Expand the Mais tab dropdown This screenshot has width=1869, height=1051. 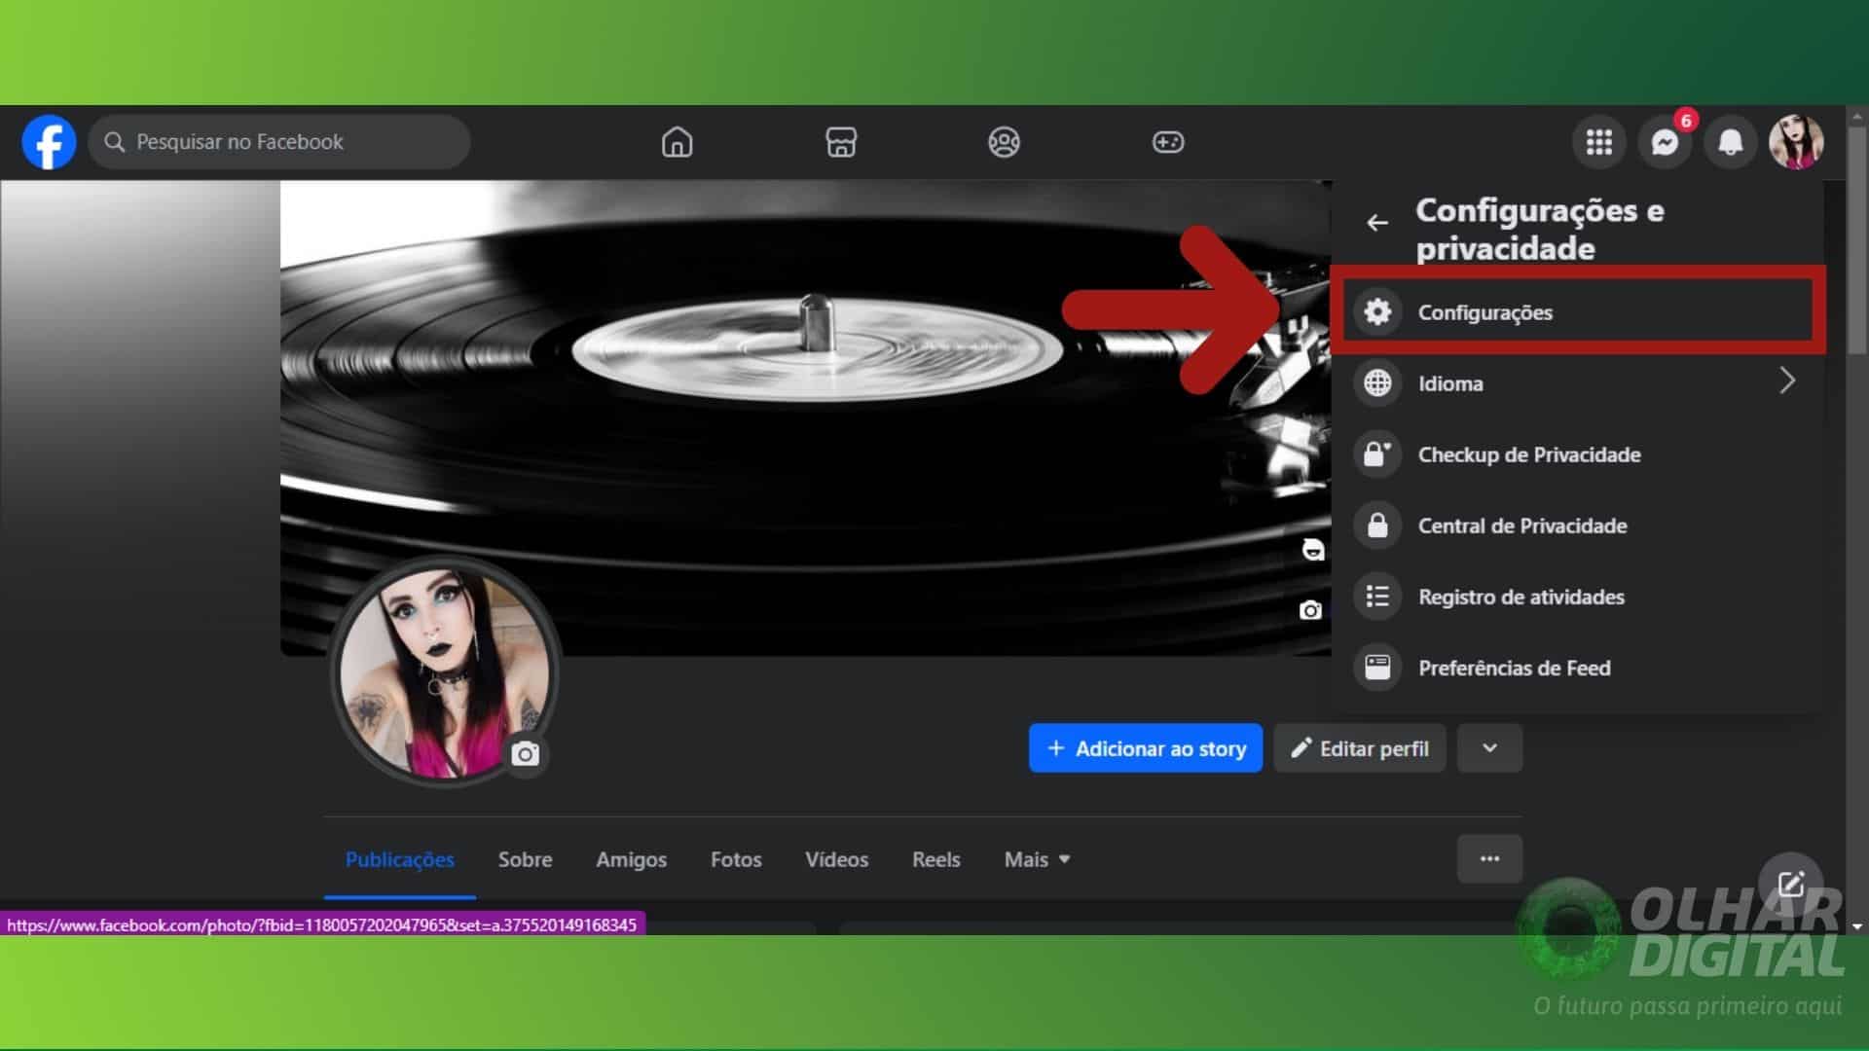point(1037,859)
